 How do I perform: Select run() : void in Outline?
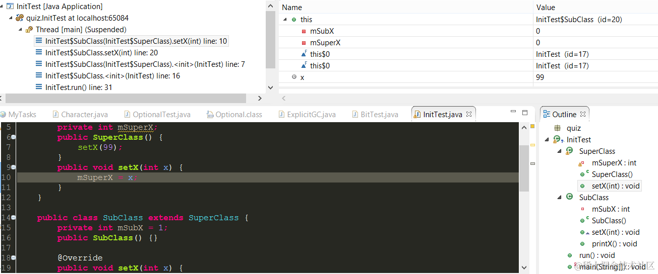coord(597,255)
